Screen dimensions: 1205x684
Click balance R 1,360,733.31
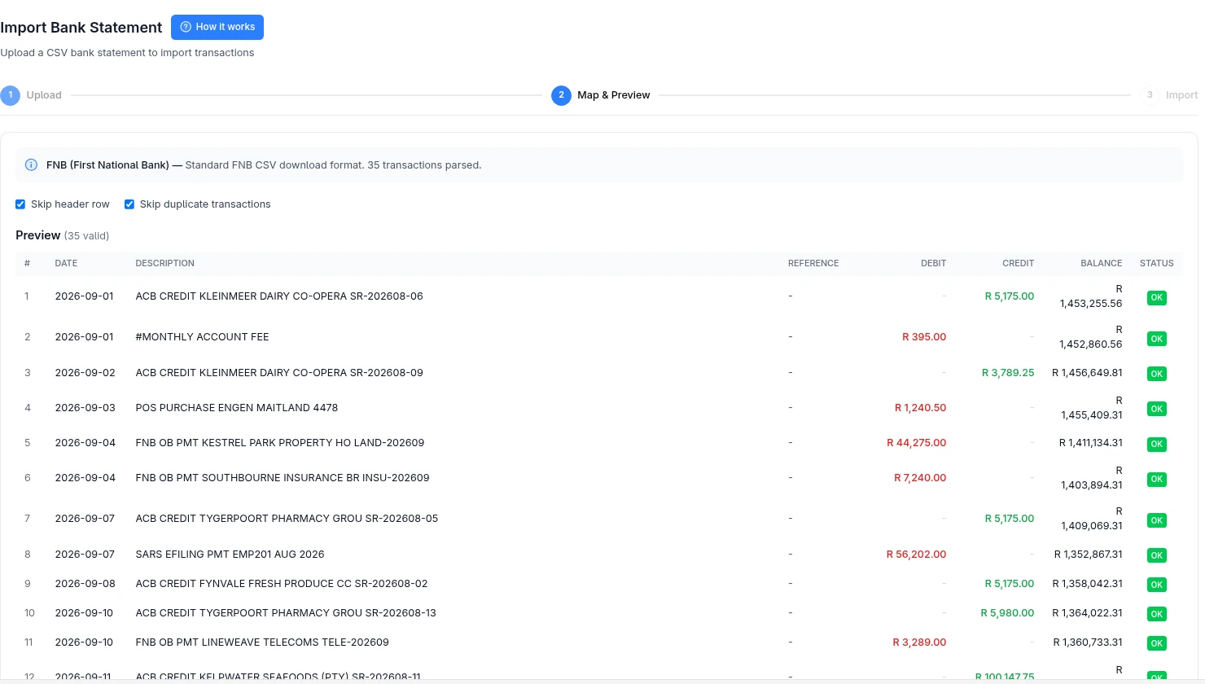(x=1088, y=642)
